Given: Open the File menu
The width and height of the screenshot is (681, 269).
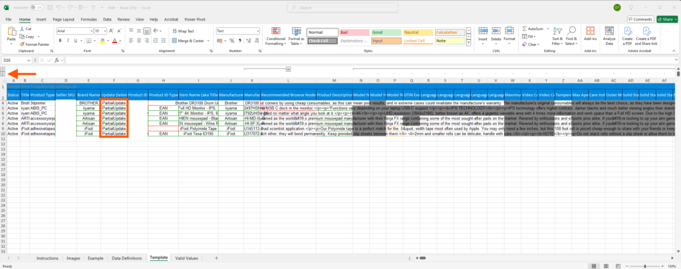Looking at the screenshot, I should click(9, 19).
